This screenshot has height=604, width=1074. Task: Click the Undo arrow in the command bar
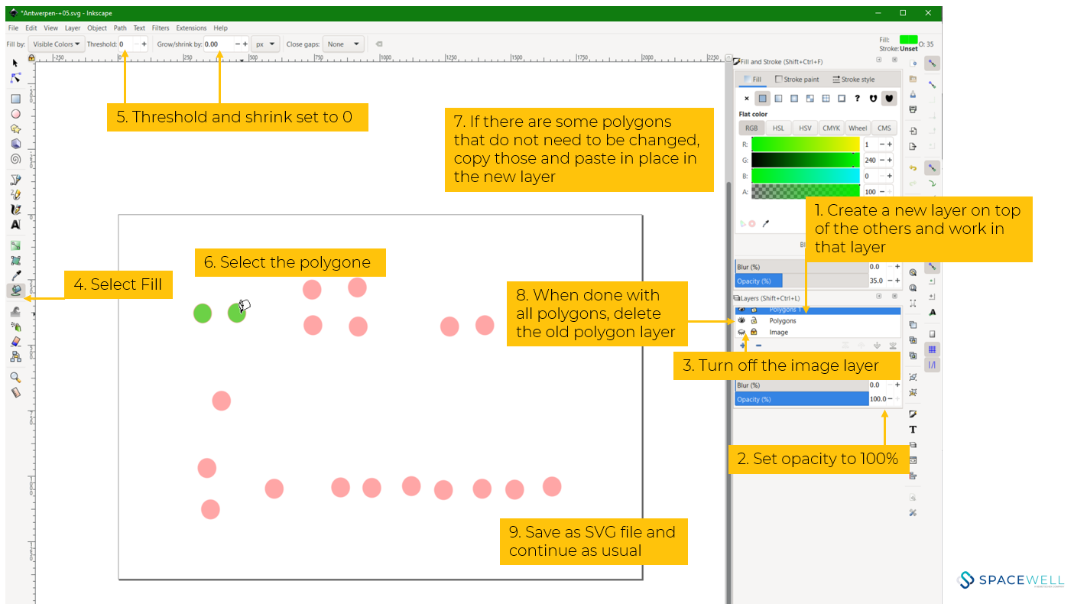[x=913, y=167]
